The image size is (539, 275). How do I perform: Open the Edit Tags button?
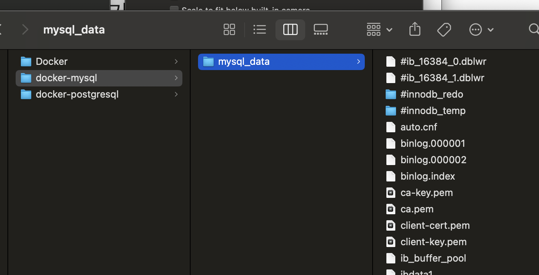(444, 29)
